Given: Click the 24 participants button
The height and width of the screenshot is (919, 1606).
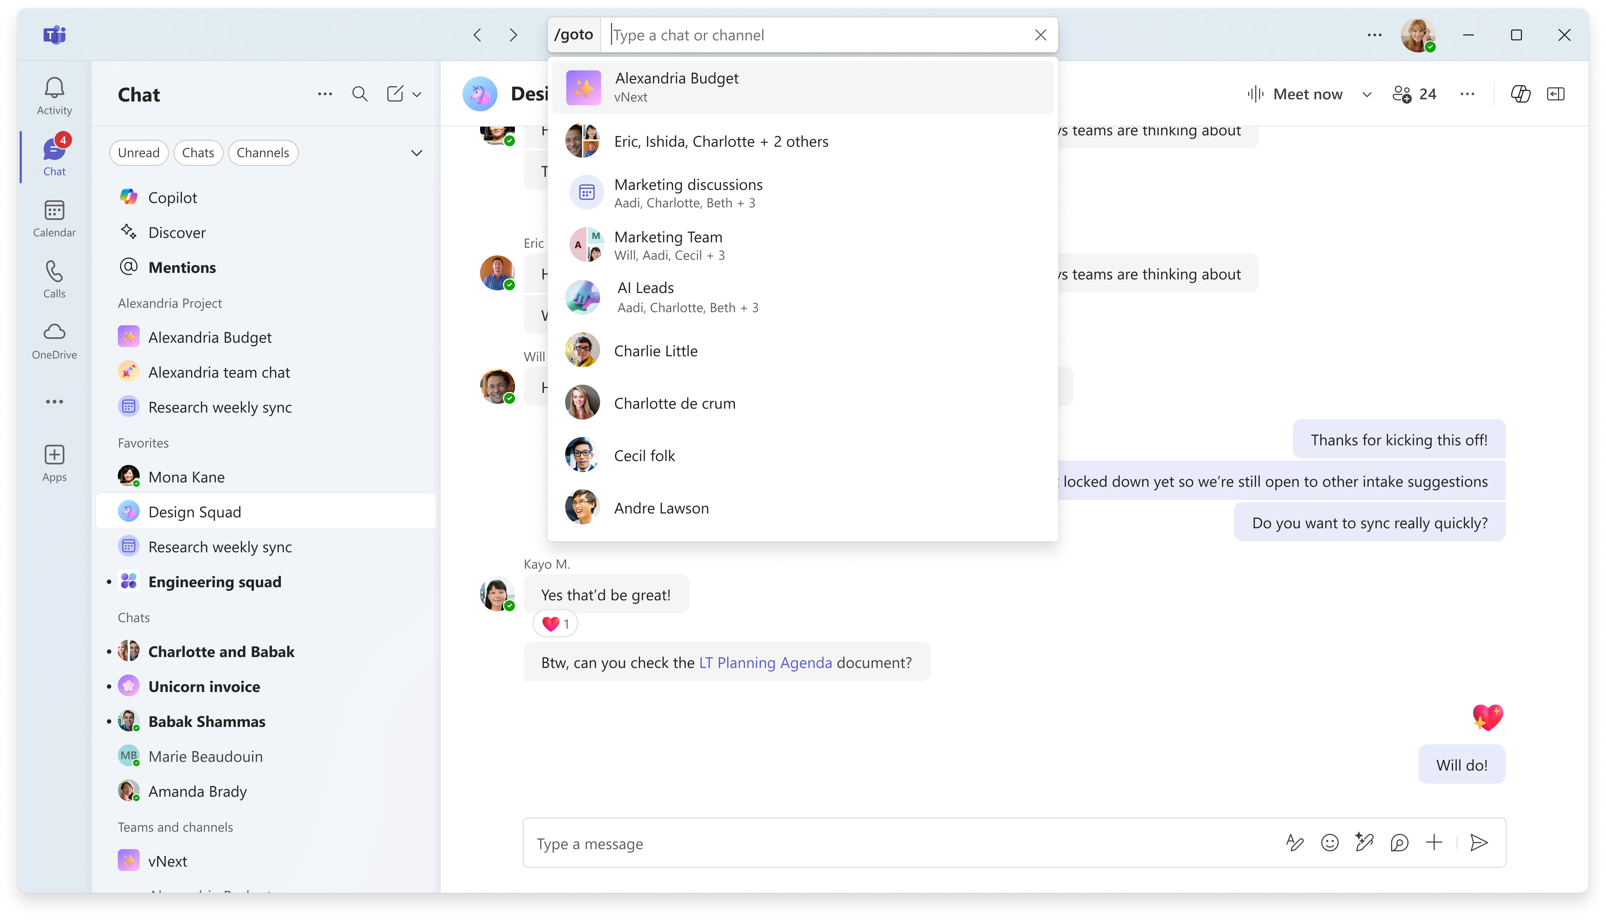Looking at the screenshot, I should pos(1415,94).
